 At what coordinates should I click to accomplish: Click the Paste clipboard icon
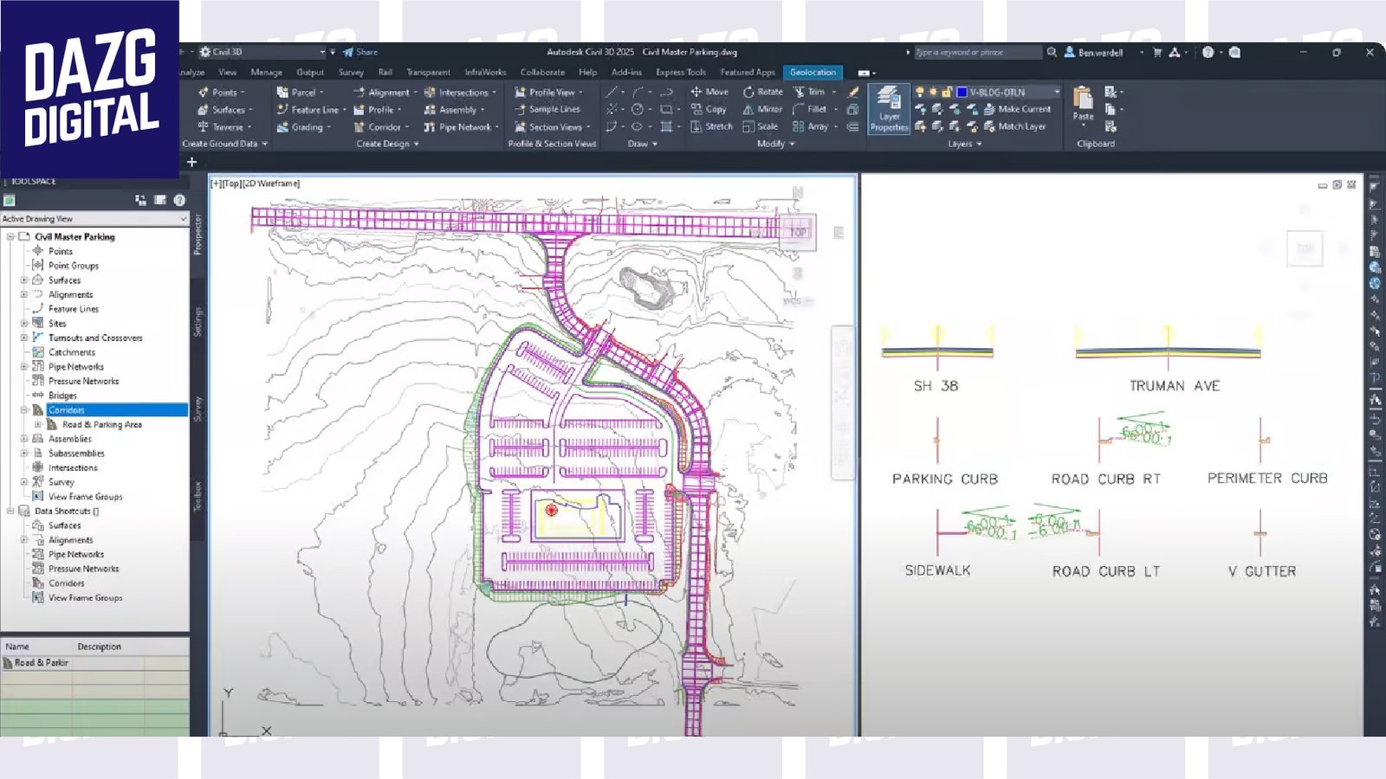click(1083, 103)
